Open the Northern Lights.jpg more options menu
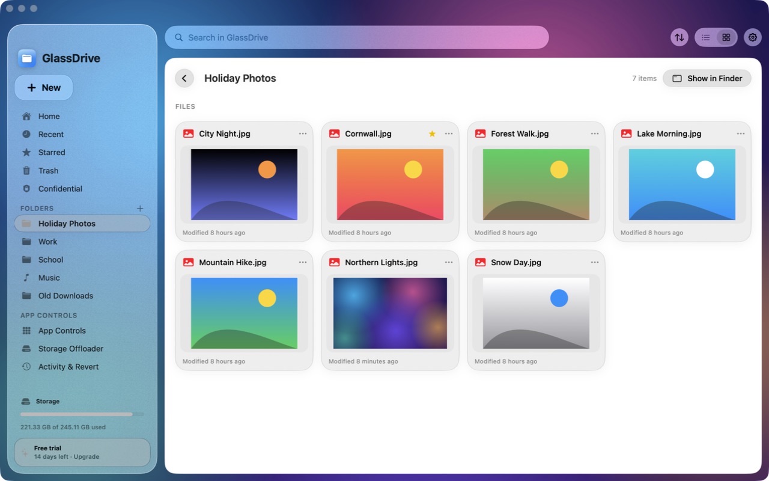This screenshot has height=481, width=769. pos(449,263)
